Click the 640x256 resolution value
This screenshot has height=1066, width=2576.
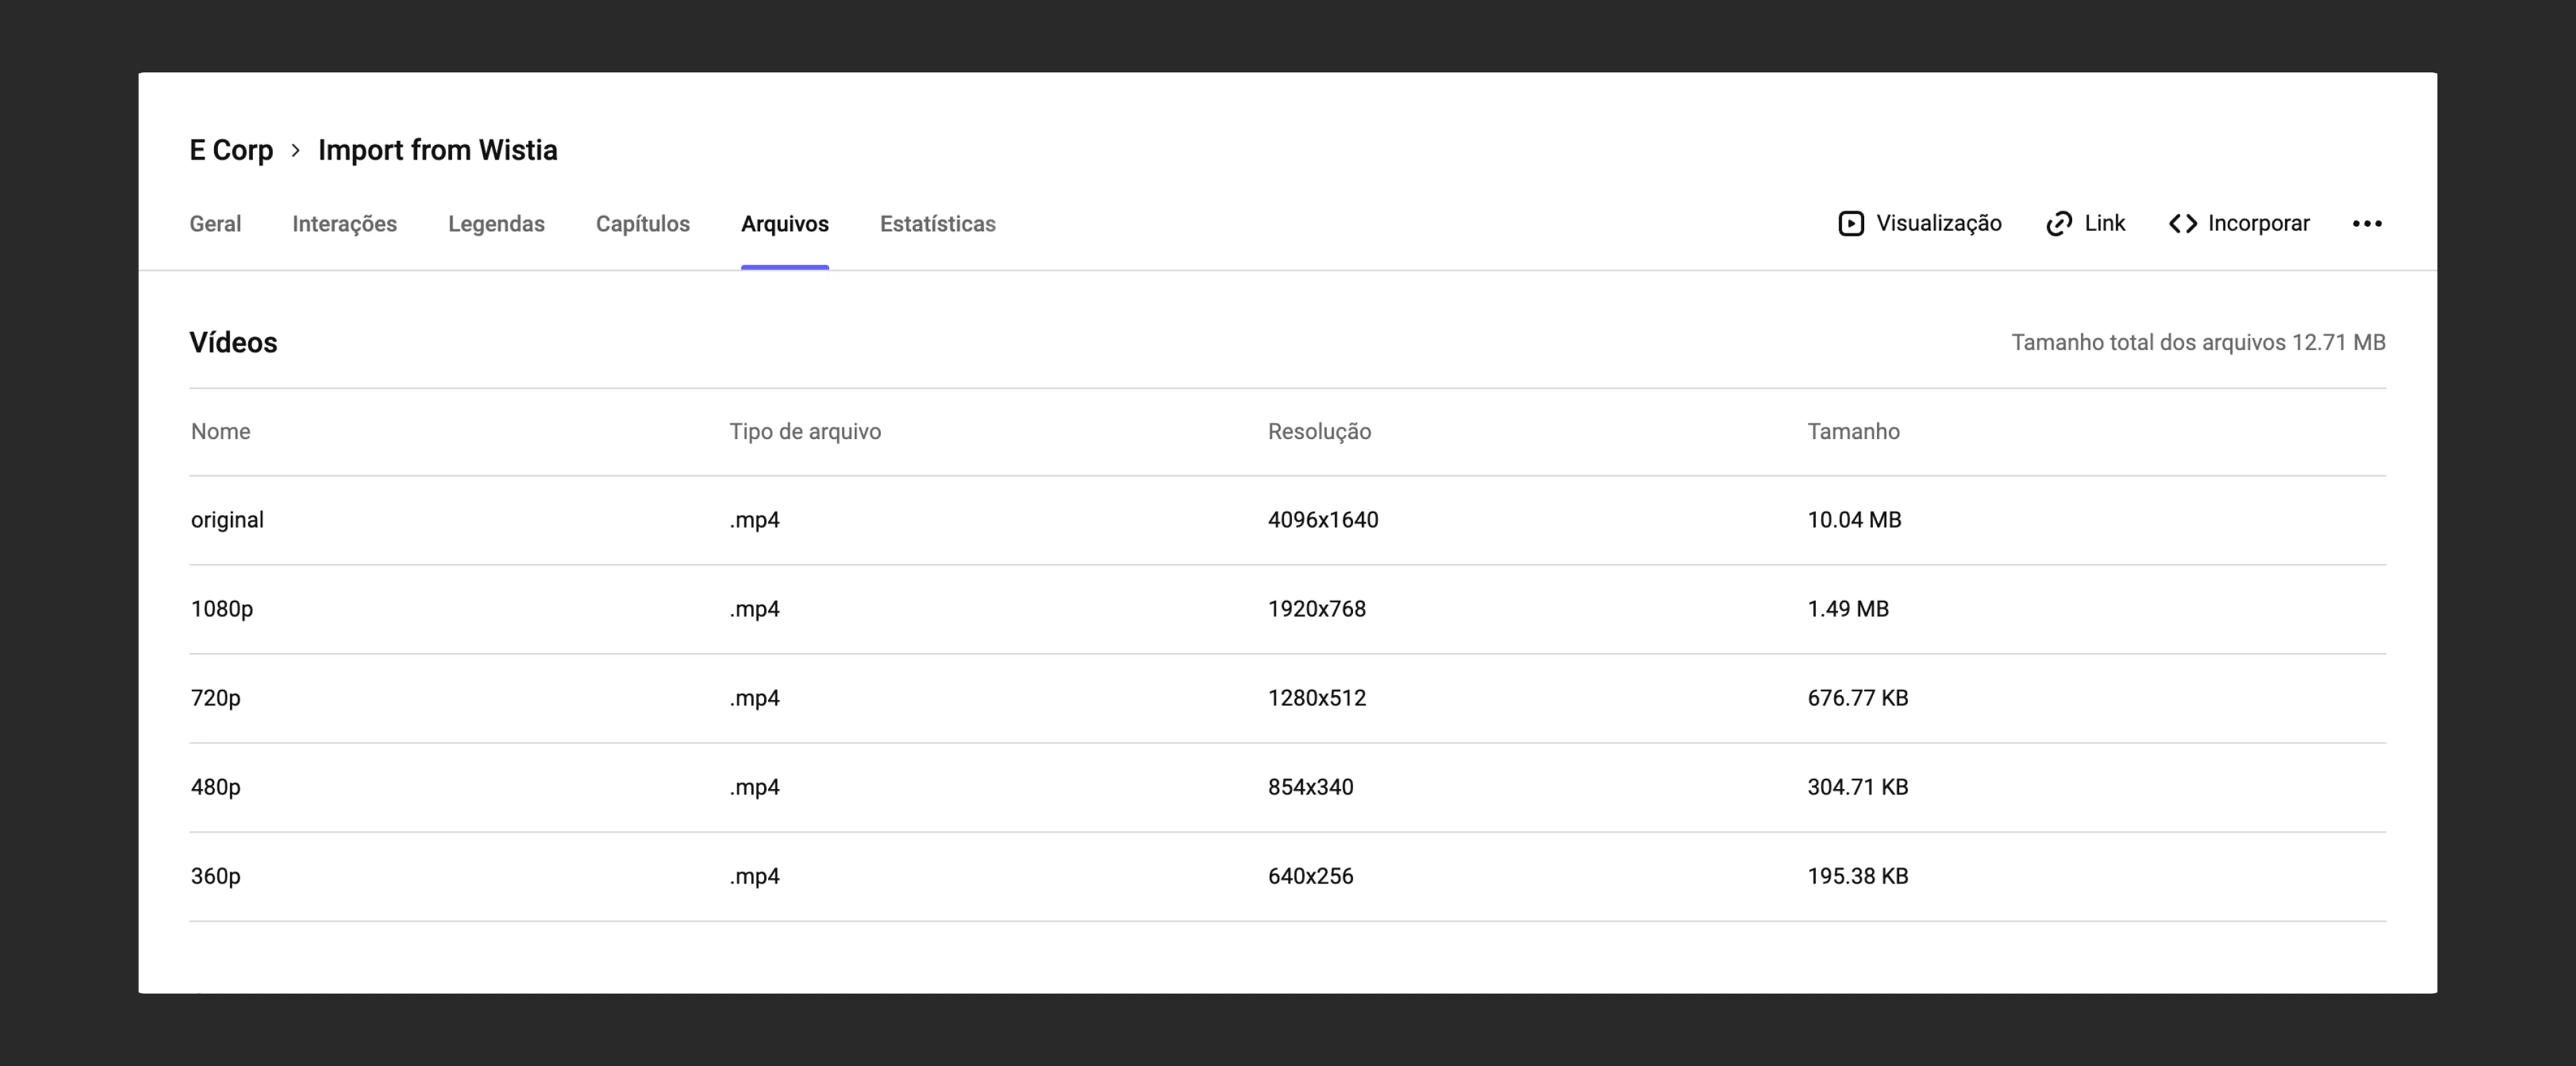(x=1311, y=876)
